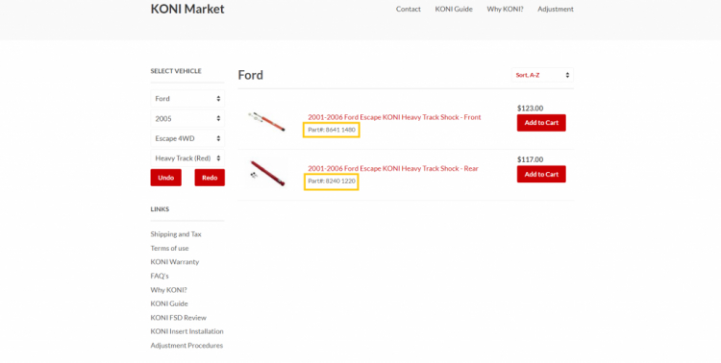Open the sidebar KONI Guide link

(x=169, y=303)
